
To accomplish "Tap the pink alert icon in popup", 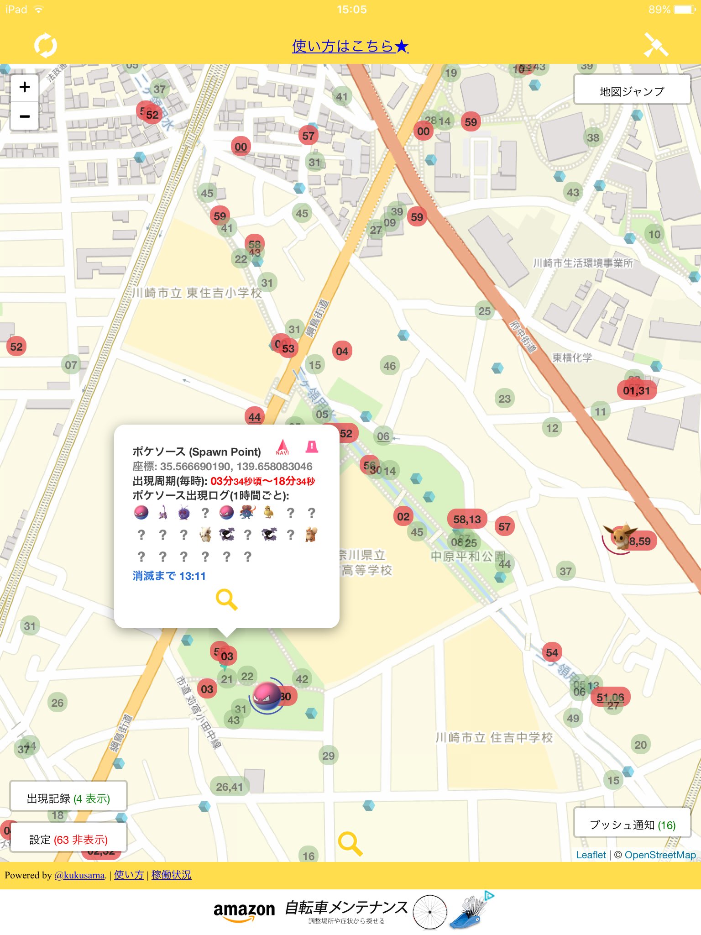I will (x=312, y=446).
